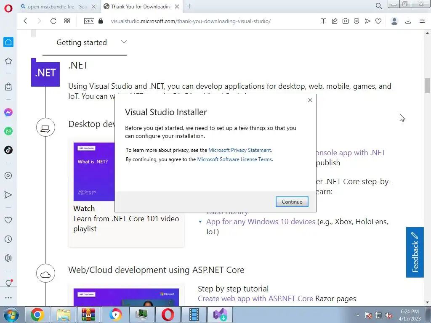The image size is (431, 323).
Task: Toggle the VPN badge in address bar
Action: 89,21
